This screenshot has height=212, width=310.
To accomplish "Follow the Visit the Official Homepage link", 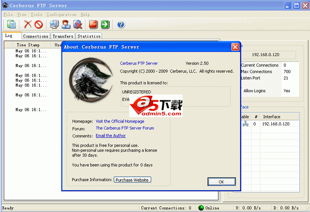I will 120,121.
